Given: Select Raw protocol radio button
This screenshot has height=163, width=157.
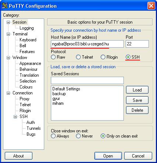Looking at the screenshot, I should tap(53, 57).
